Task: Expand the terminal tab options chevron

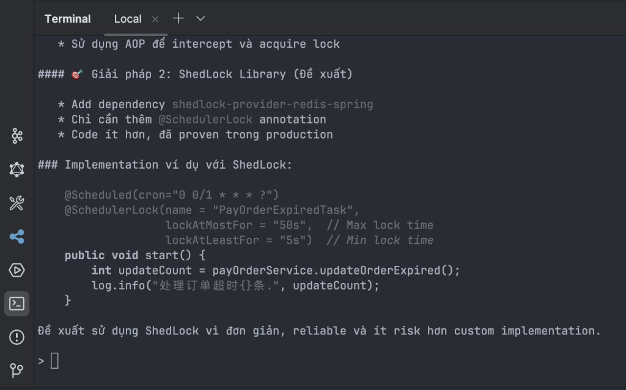Action: tap(200, 18)
